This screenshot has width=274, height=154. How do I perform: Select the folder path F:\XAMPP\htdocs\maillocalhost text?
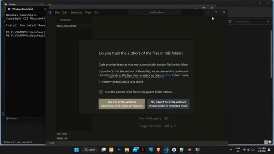coord(121,82)
